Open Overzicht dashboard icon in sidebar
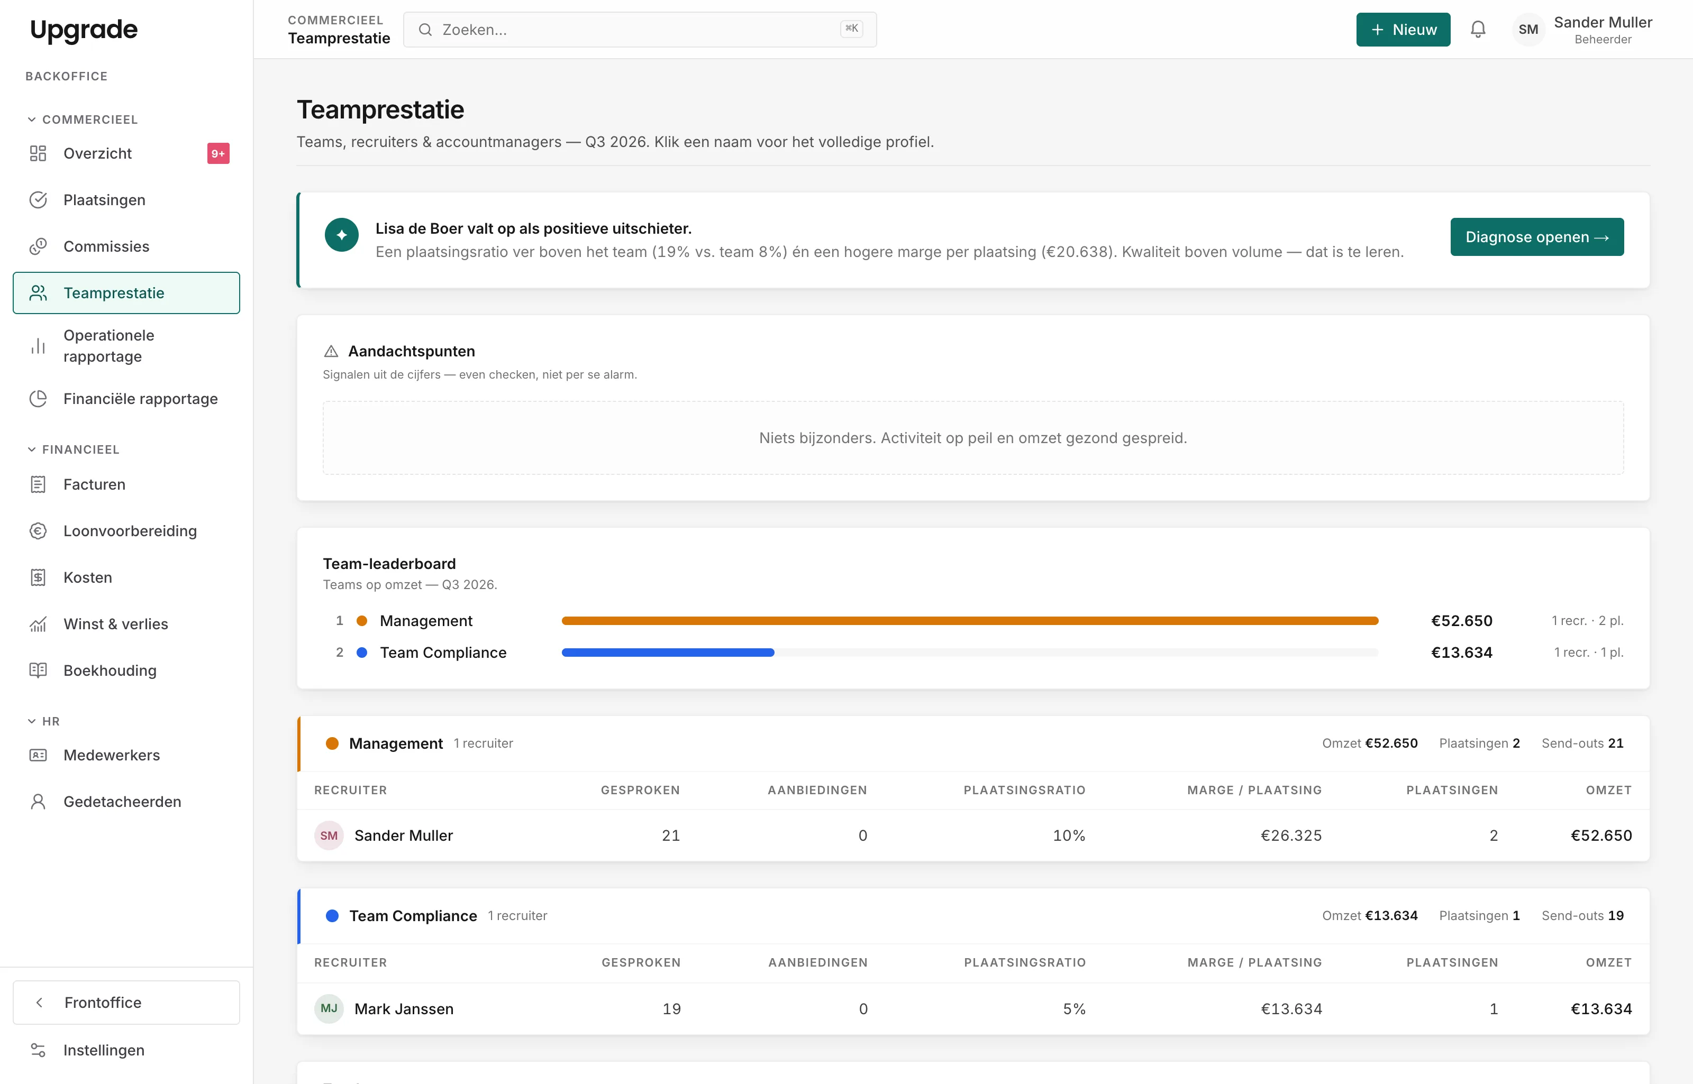Image resolution: width=1693 pixels, height=1084 pixels. 38,153
